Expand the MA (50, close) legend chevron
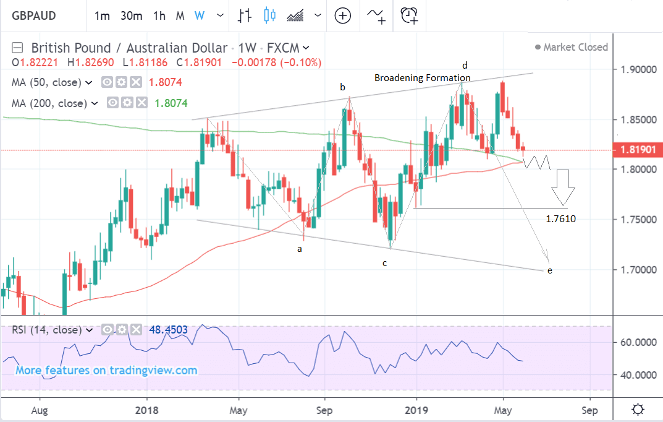 (88, 82)
